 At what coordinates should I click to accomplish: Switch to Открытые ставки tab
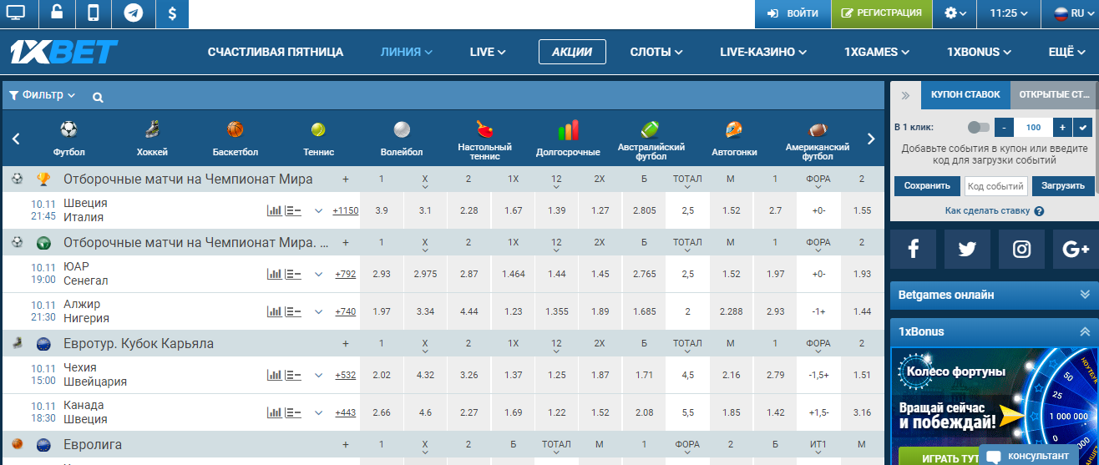(x=1055, y=95)
